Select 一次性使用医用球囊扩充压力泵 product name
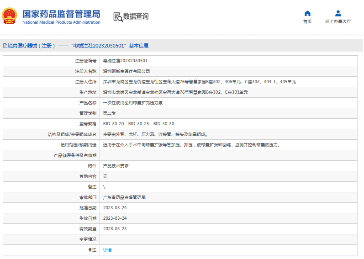 click(133, 103)
